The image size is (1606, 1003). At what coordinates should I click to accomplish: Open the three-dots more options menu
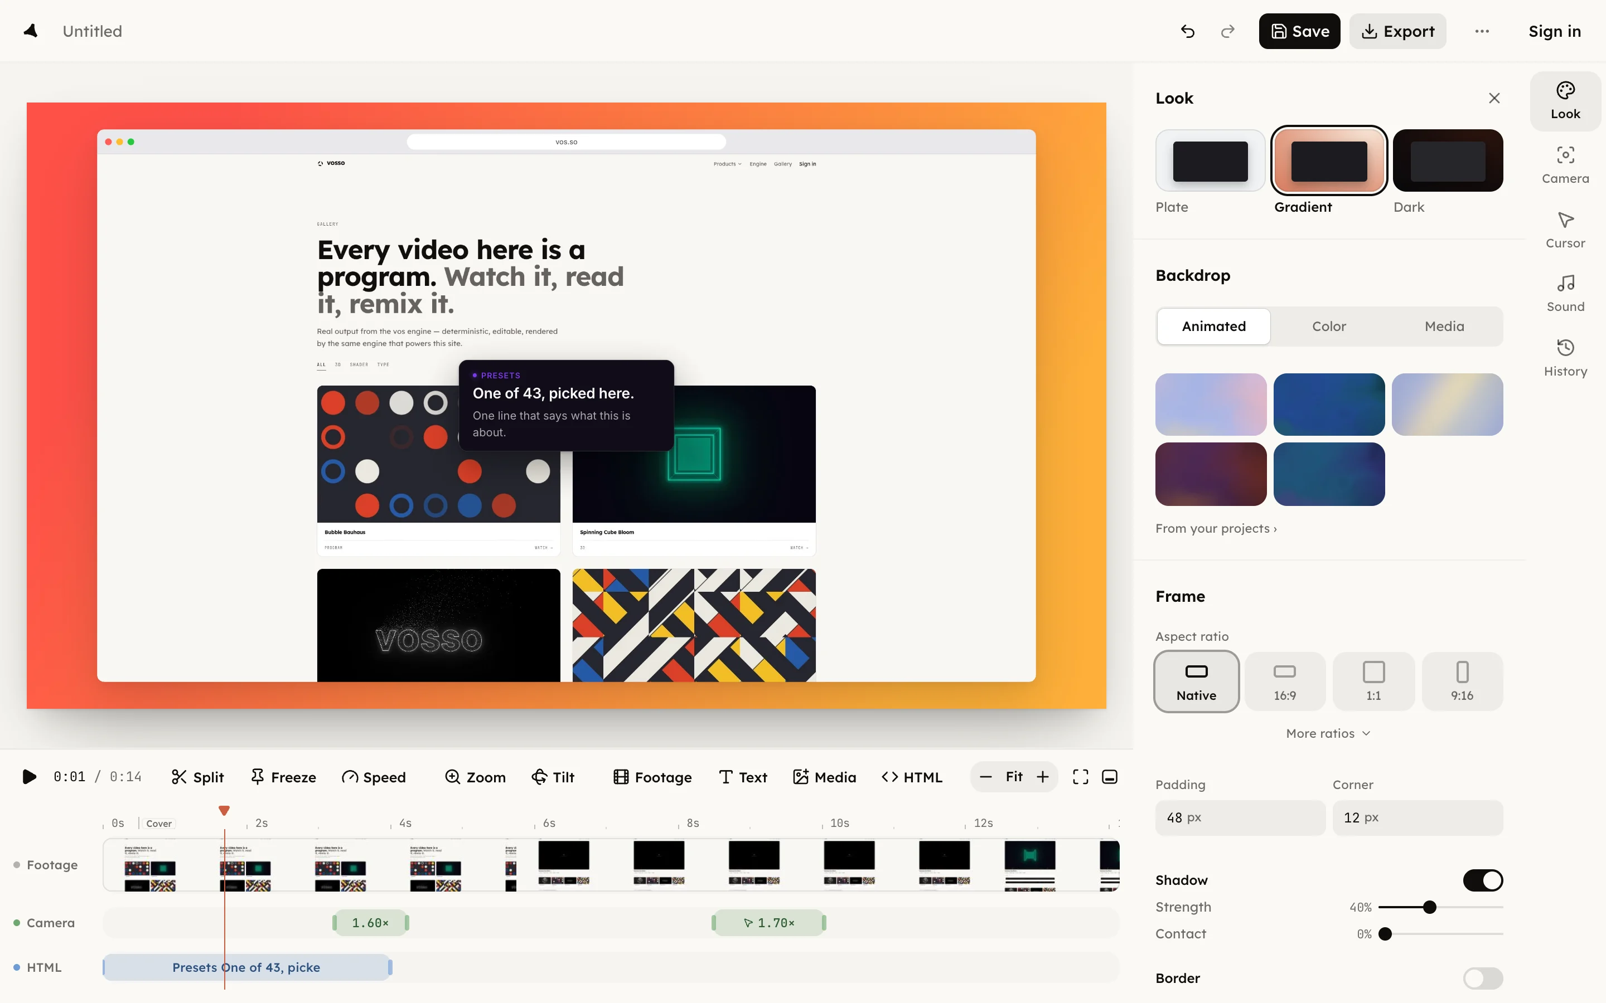[1482, 31]
